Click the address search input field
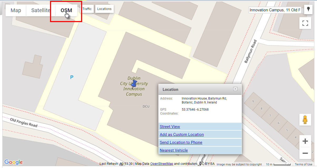The height and width of the screenshot is (168, 317). point(275,10)
